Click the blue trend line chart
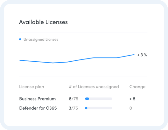Image resolution: width=168 pixels, height=130 pixels. pos(77,59)
